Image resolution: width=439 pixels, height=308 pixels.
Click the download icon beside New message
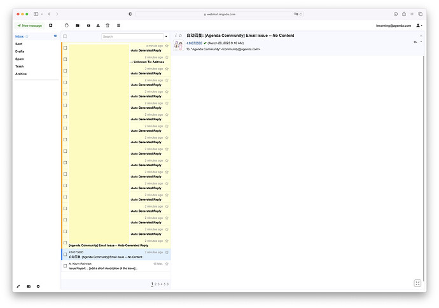tap(51, 25)
